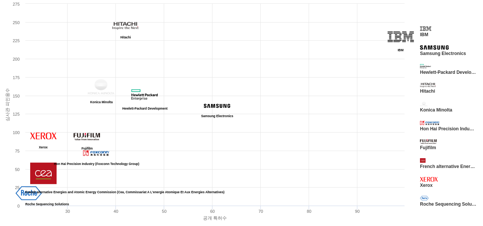
Task: Click the small CEA red swatch in legend
Action: coord(423,160)
